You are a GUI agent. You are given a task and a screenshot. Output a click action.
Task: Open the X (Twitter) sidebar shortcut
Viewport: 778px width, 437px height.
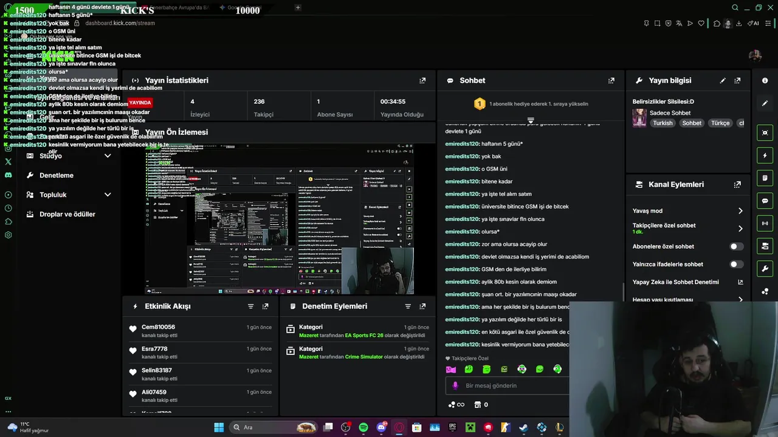click(x=8, y=161)
